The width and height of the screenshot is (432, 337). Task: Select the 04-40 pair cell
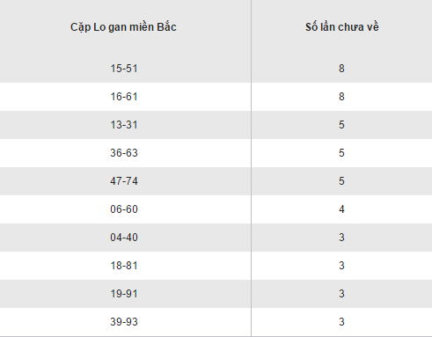pyautogui.click(x=124, y=238)
